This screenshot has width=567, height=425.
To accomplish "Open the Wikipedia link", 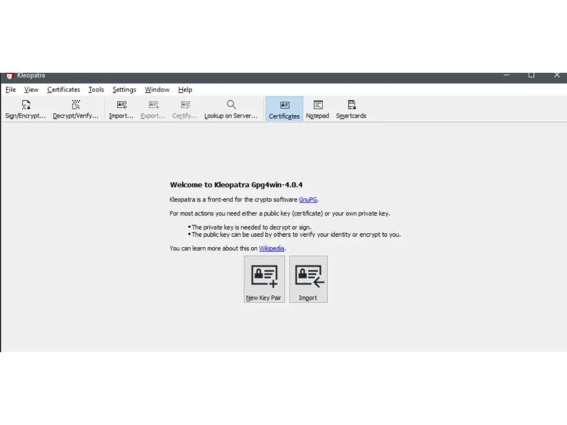I will tap(271, 248).
